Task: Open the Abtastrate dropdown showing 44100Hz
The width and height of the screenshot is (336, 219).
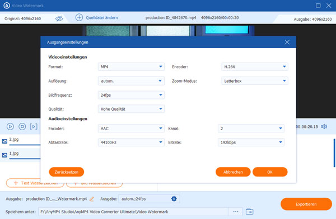Action: 131,142
